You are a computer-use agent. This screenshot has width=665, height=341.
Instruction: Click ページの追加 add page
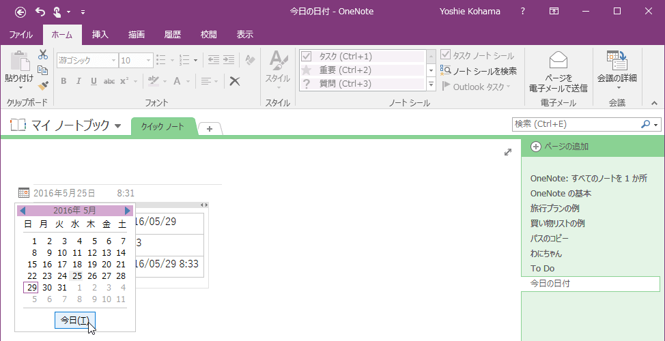pyautogui.click(x=560, y=147)
